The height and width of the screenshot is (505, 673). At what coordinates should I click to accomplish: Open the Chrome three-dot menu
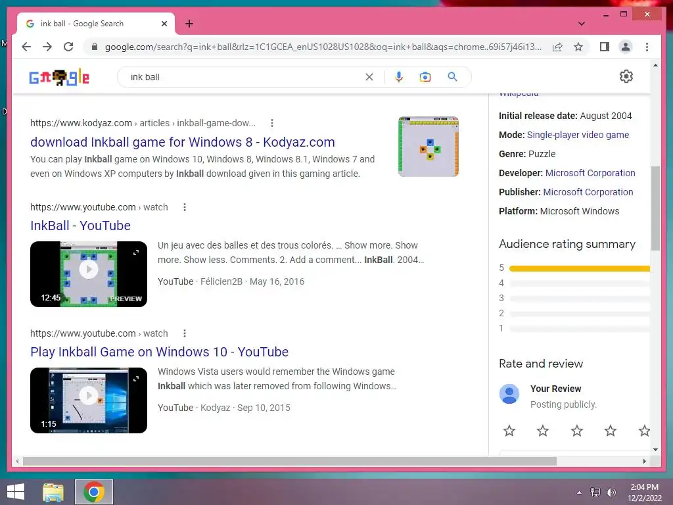[647, 47]
